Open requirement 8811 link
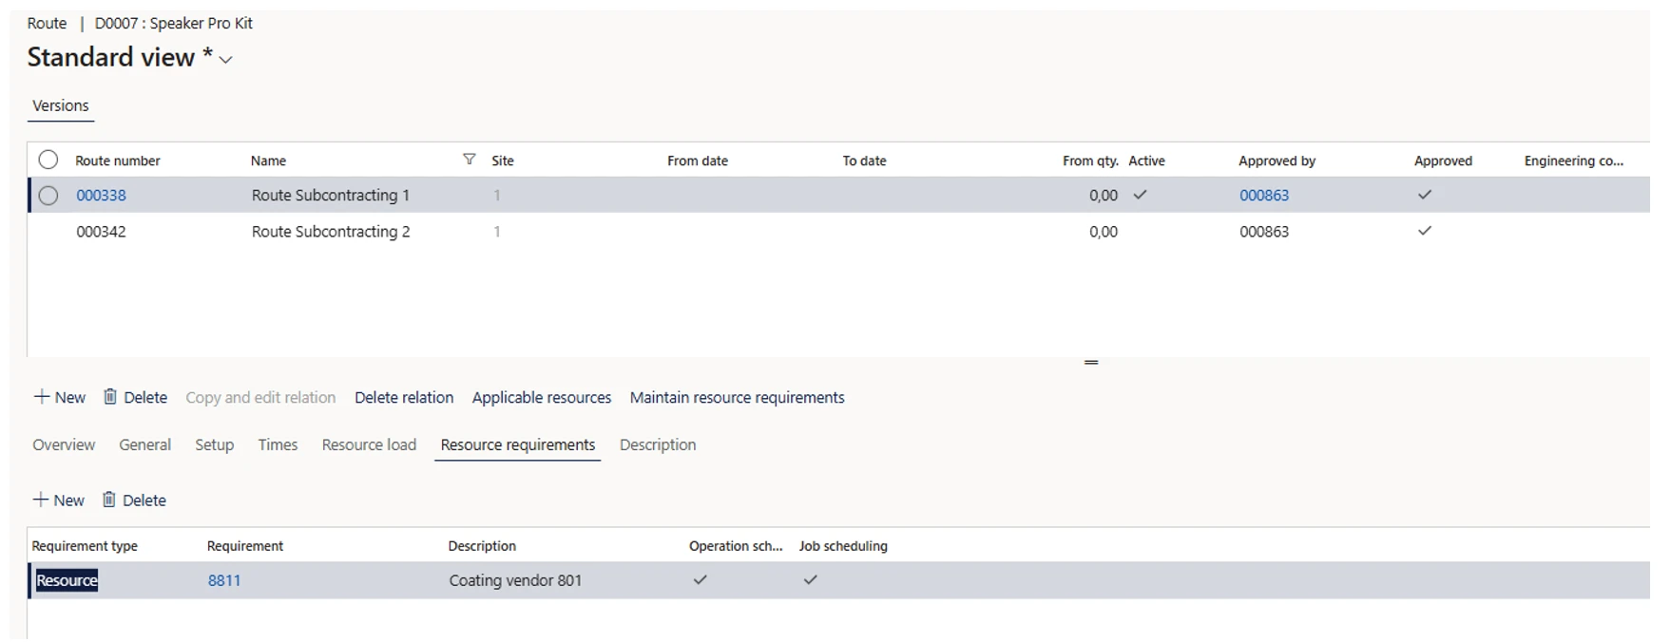Image resolution: width=1671 pixels, height=642 pixels. pos(224,580)
